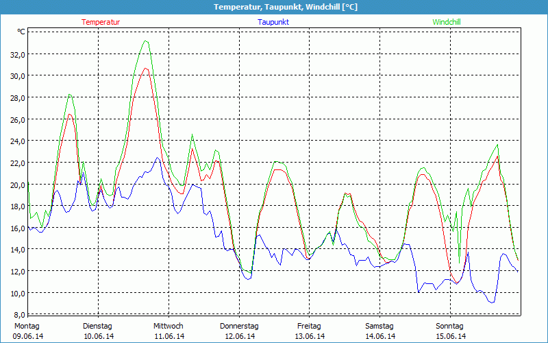Click the Donnerstag day label
Viewport: 548px width, 343px height.
[239, 327]
